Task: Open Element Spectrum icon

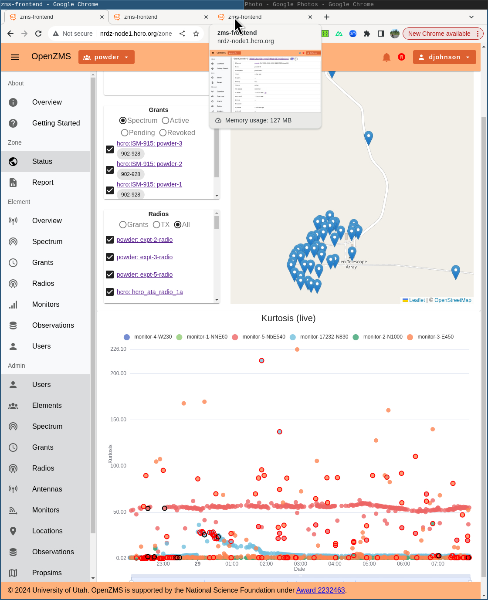Action: (13, 242)
